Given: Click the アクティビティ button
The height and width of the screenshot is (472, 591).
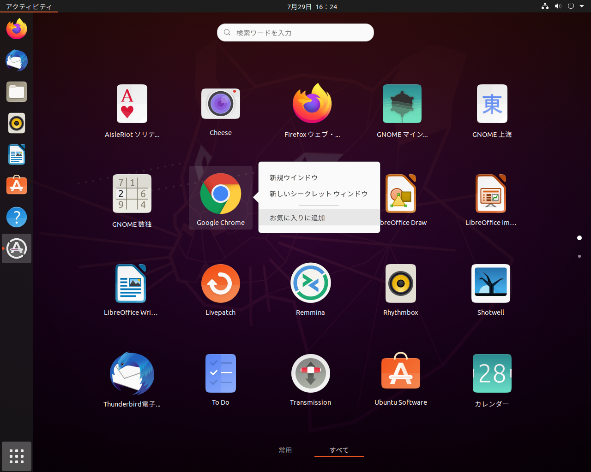Looking at the screenshot, I should [x=29, y=7].
